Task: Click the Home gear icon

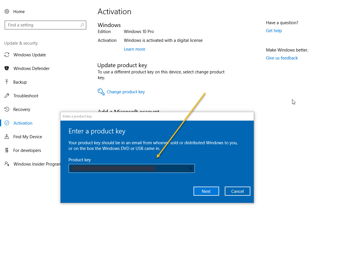Action: coord(7,11)
